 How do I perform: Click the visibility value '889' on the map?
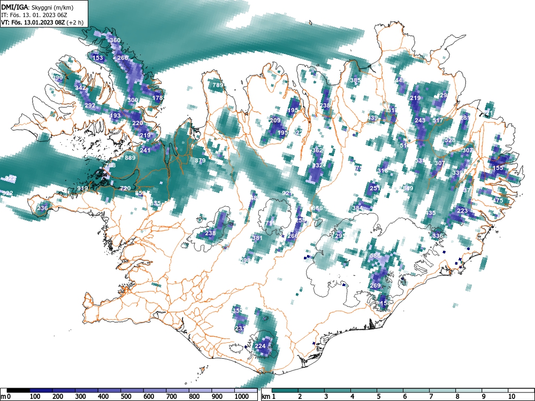(x=130, y=158)
